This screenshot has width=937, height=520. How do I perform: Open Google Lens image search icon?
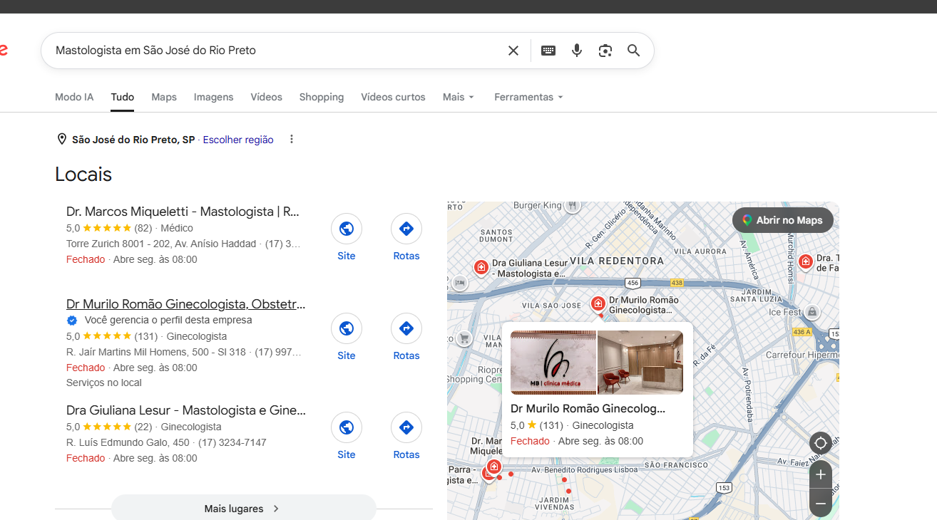tap(605, 51)
